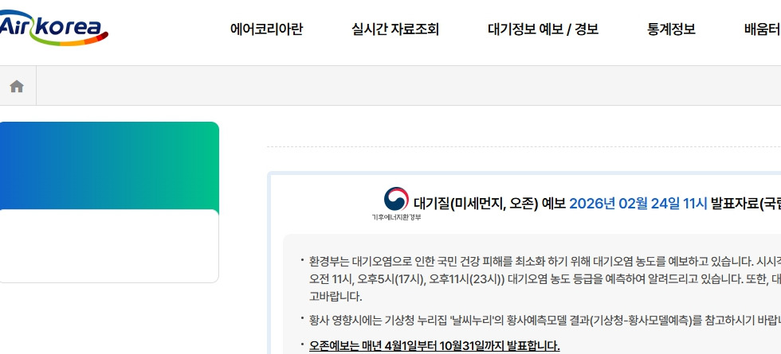781x354 pixels.
Task: Open the 대기정보 예보 / 경보 menu
Action: coord(543,29)
